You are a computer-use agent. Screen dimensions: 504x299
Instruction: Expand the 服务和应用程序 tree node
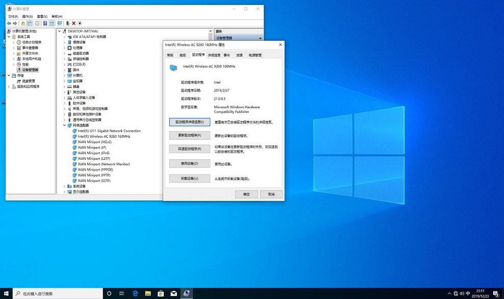8,86
